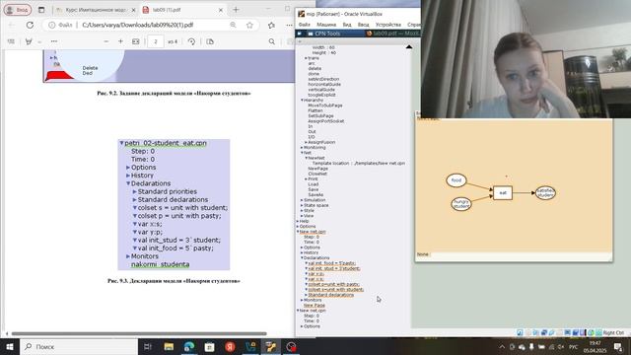This screenshot has height=355, width=631.
Task: Collapse the Hierarchy node in CPN index
Action: click(x=302, y=101)
